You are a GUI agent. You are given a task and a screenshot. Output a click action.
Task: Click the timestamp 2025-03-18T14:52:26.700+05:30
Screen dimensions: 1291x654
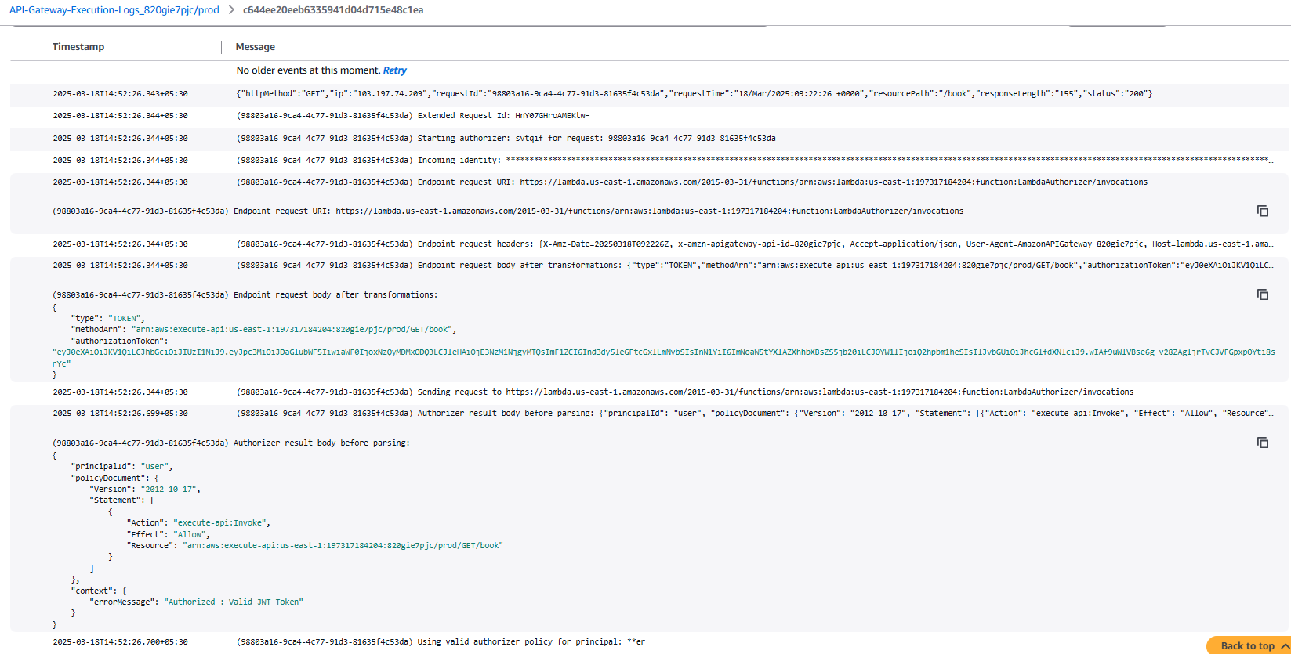120,642
